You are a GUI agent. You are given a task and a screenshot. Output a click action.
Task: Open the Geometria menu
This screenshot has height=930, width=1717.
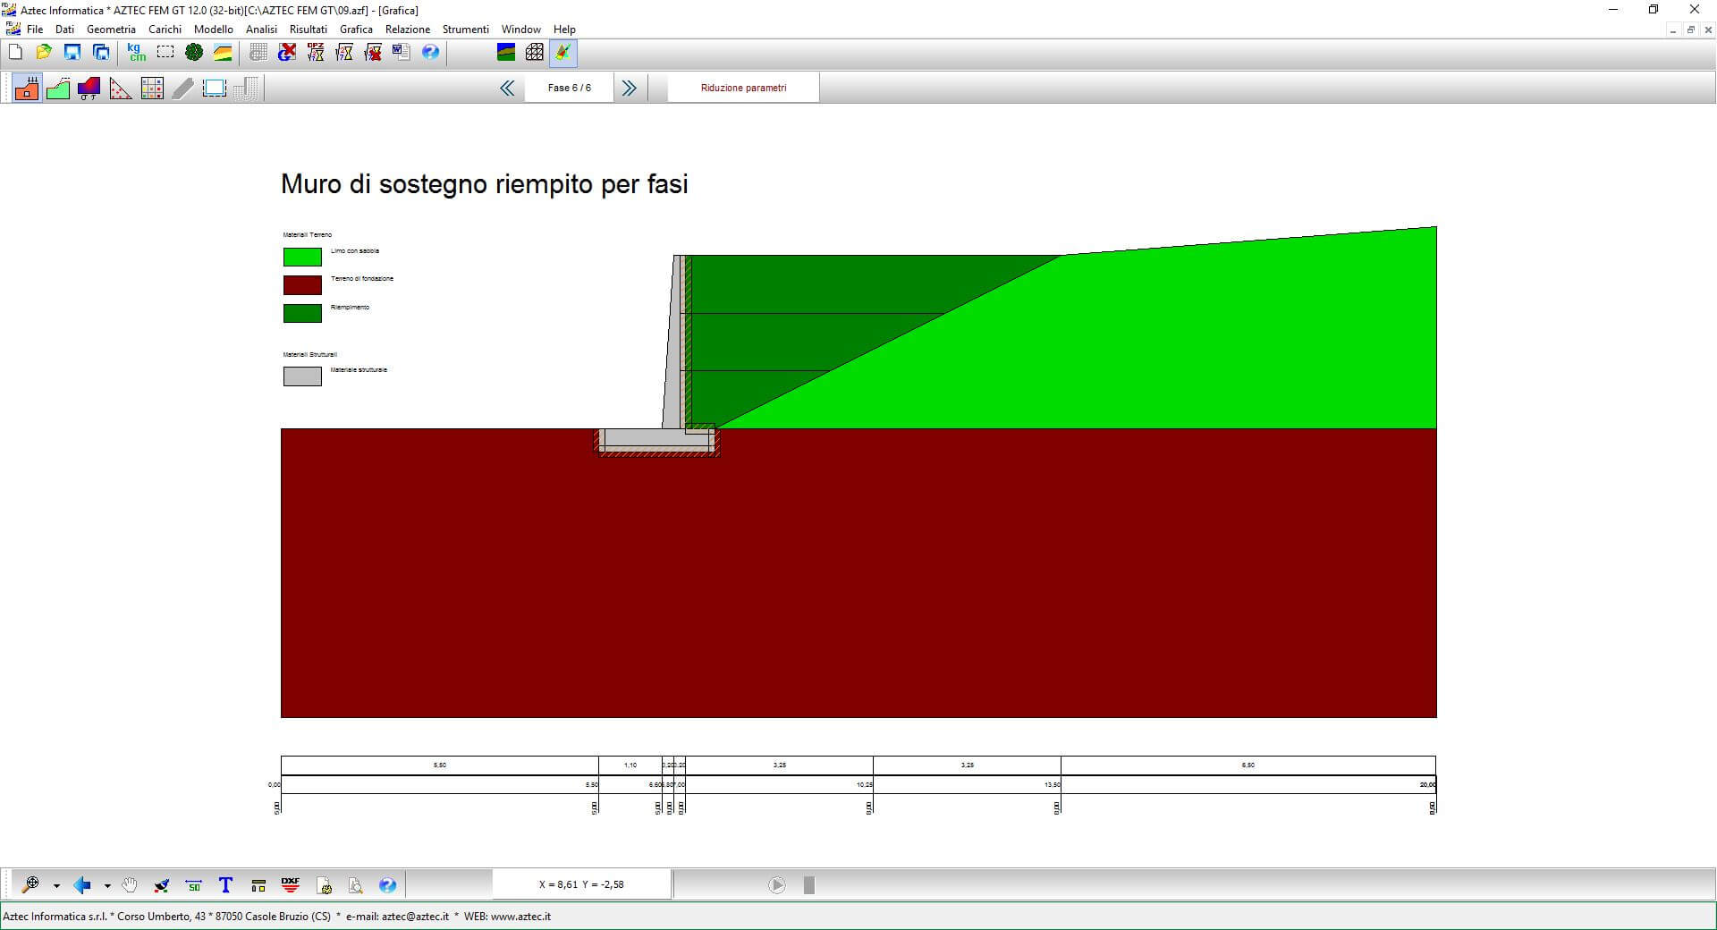[111, 30]
